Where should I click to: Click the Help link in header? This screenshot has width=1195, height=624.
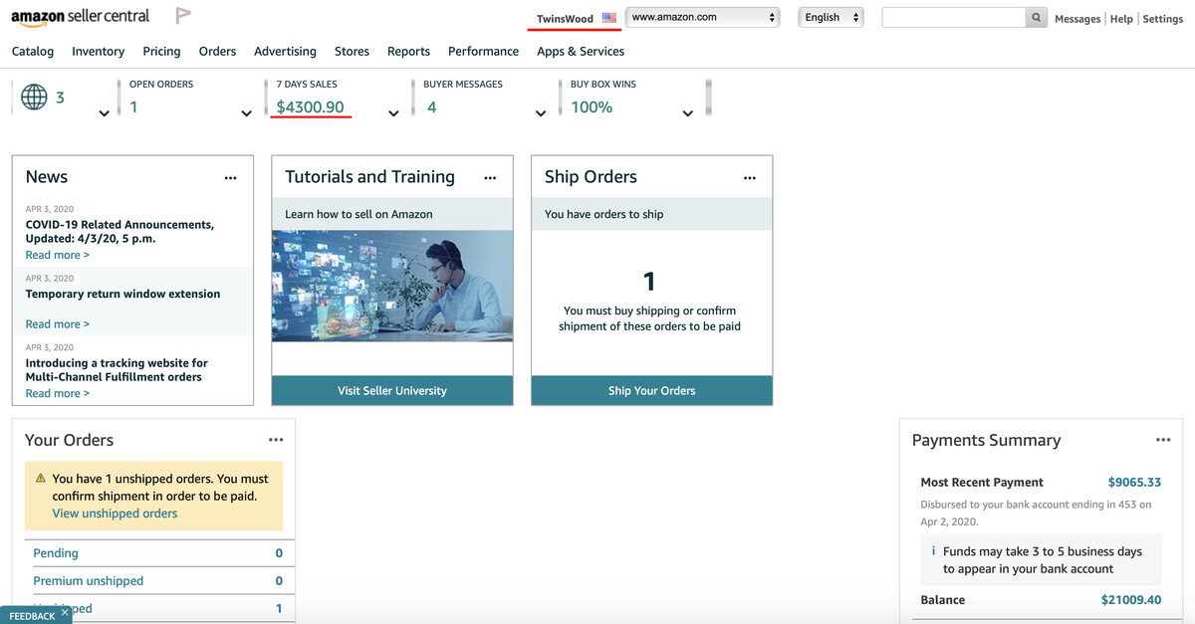pyautogui.click(x=1121, y=19)
